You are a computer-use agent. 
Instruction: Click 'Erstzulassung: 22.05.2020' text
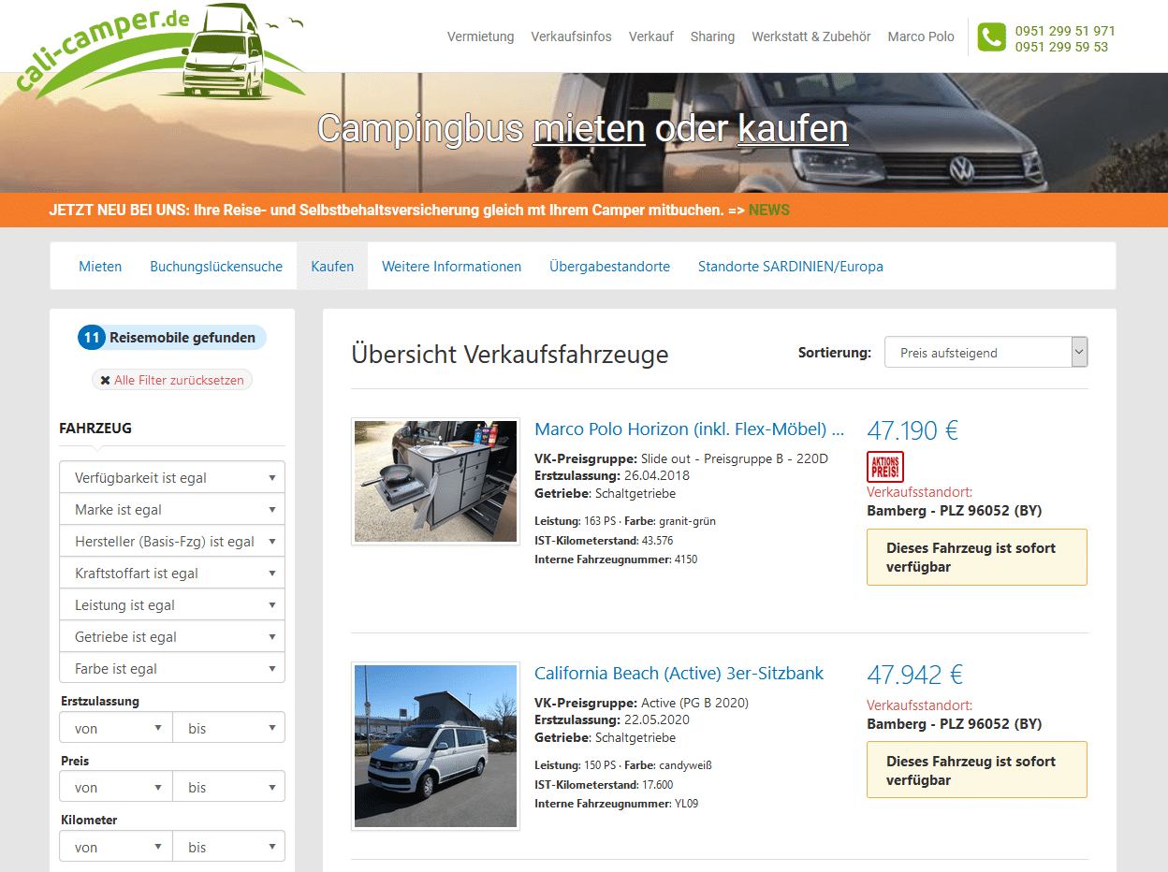tap(612, 720)
